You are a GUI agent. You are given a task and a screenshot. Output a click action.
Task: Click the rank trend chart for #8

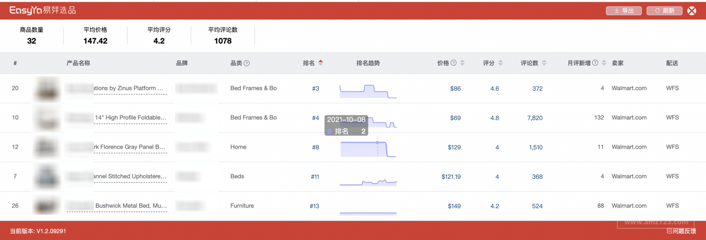point(368,148)
